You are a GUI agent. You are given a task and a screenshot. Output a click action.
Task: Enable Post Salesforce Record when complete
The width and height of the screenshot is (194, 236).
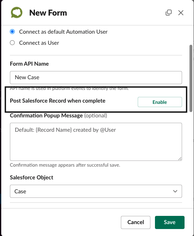[x=160, y=102]
